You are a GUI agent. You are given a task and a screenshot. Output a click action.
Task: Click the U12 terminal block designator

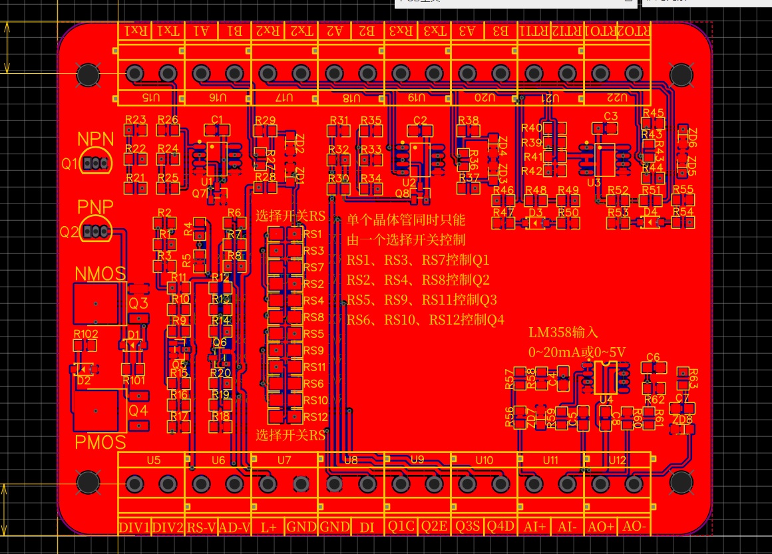pos(618,460)
